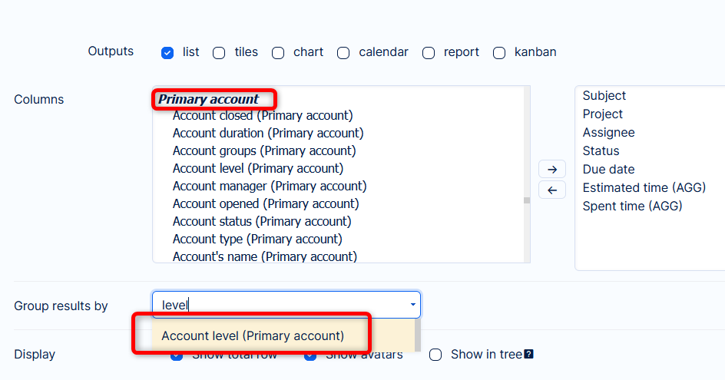The width and height of the screenshot is (725, 380).
Task: Select Account closed (Primary account) entry
Action: click(x=263, y=115)
